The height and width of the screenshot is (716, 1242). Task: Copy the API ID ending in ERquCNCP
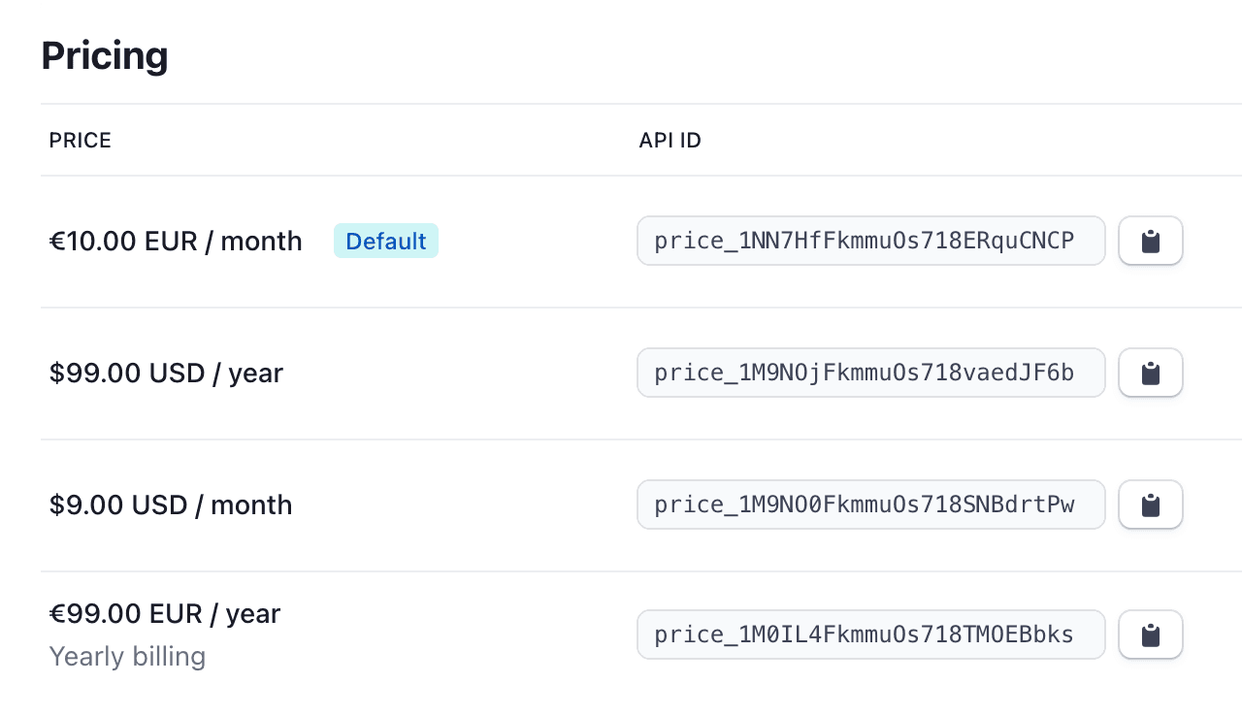1151,241
